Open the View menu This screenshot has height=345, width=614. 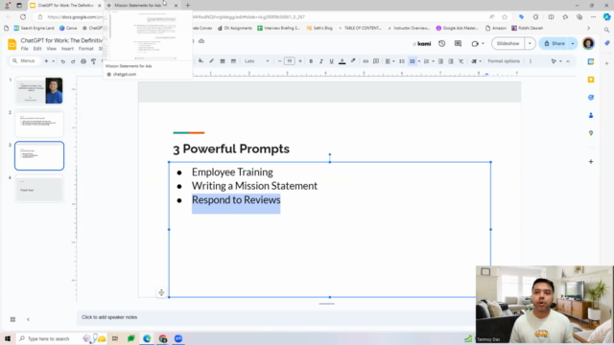(51, 49)
